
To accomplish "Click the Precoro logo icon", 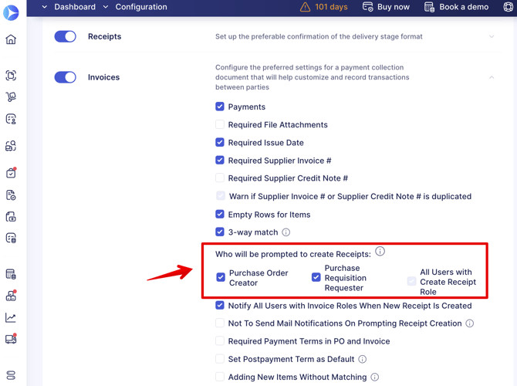I will [11, 12].
